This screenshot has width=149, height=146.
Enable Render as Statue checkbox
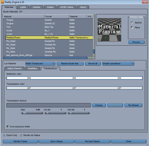(21, 135)
